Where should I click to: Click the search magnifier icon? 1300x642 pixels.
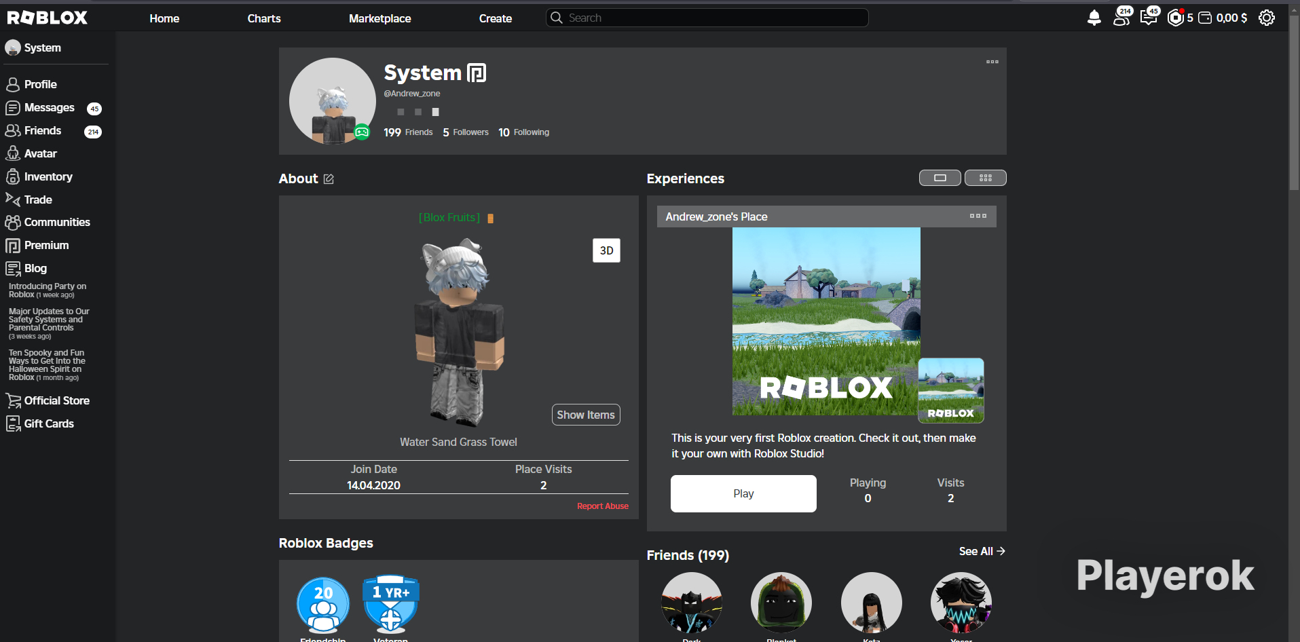[x=557, y=18]
